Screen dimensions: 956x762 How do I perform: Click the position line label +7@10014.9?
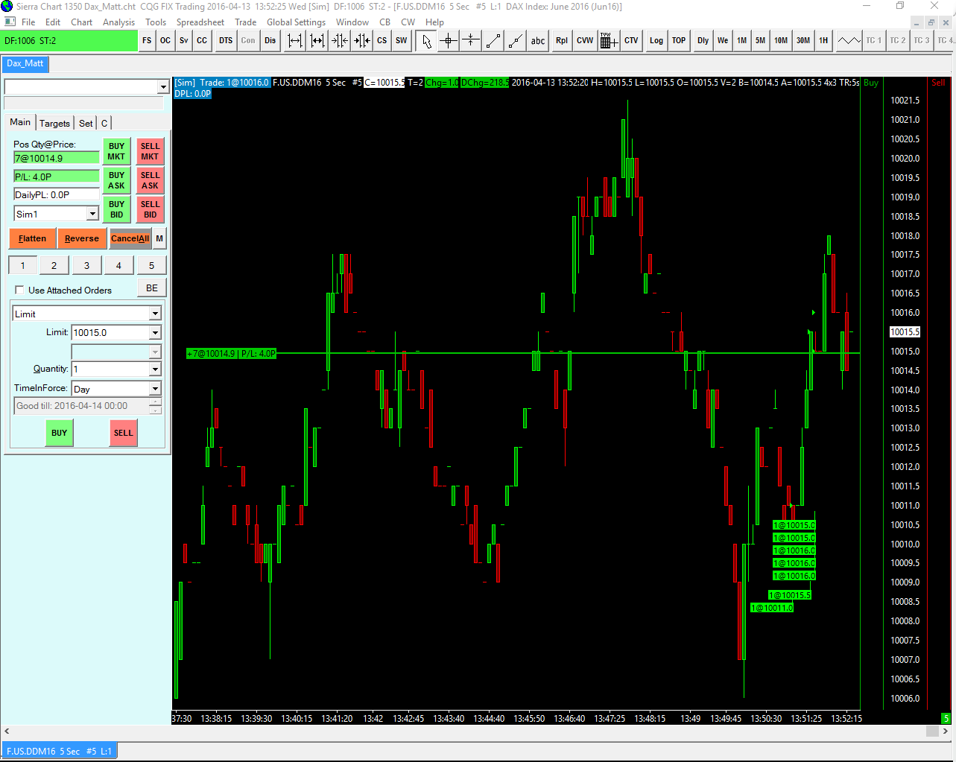(x=231, y=354)
